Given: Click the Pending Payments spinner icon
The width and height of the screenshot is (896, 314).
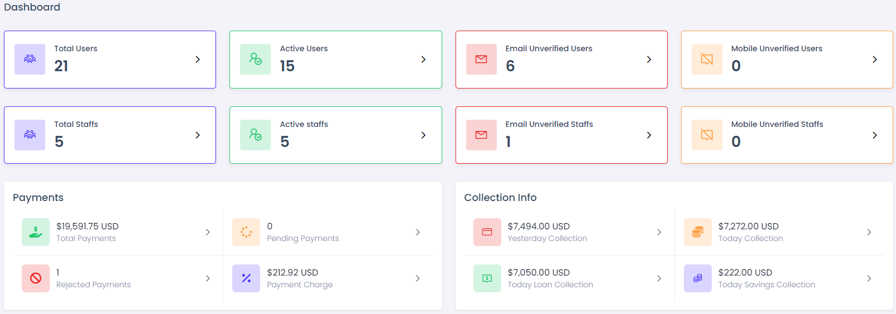Looking at the screenshot, I should pyautogui.click(x=246, y=232).
